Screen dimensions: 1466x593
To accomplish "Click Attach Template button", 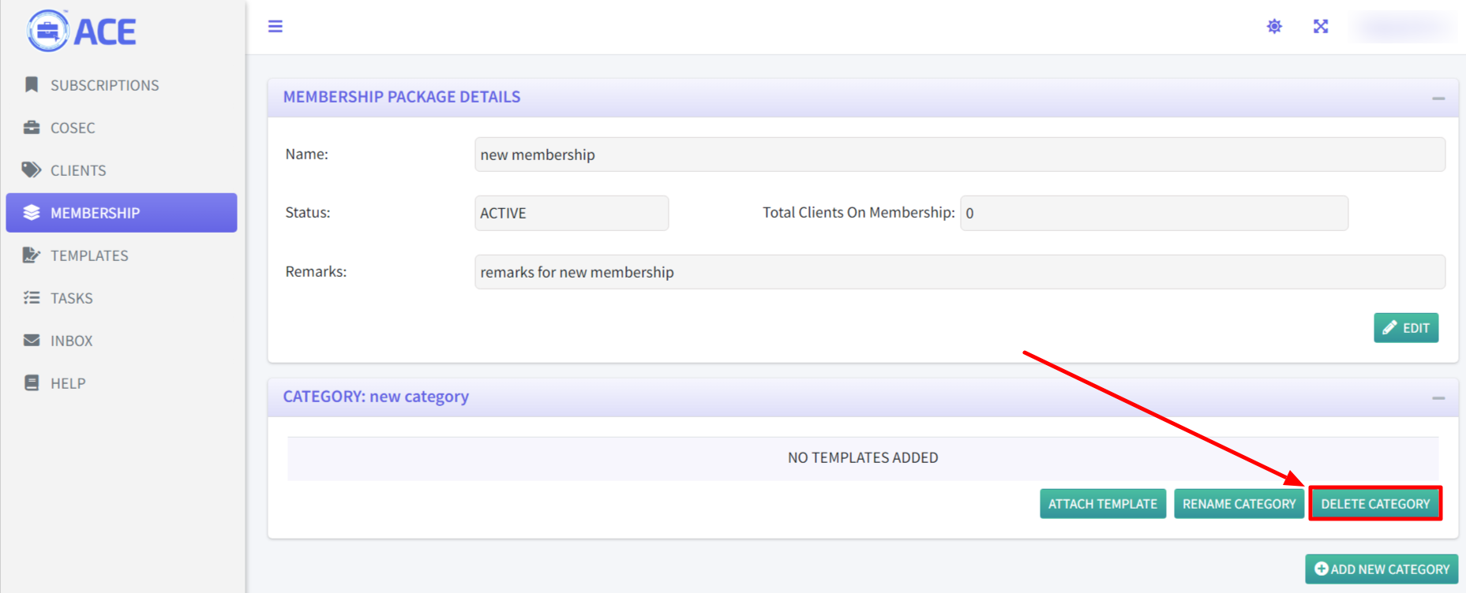I will click(x=1102, y=504).
